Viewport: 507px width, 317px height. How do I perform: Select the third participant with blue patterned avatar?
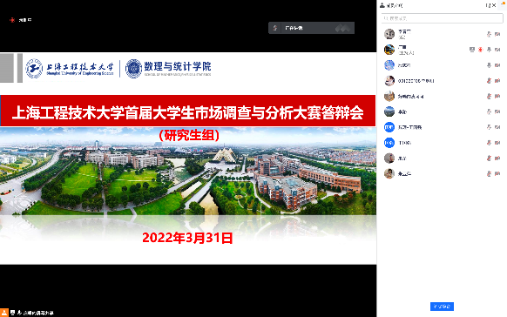442,65
